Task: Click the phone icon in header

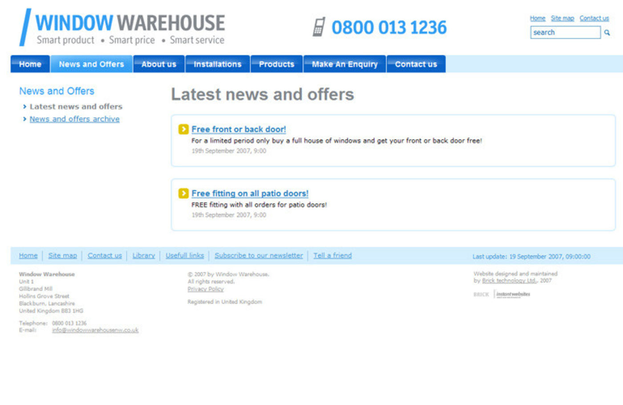Action: point(319,27)
